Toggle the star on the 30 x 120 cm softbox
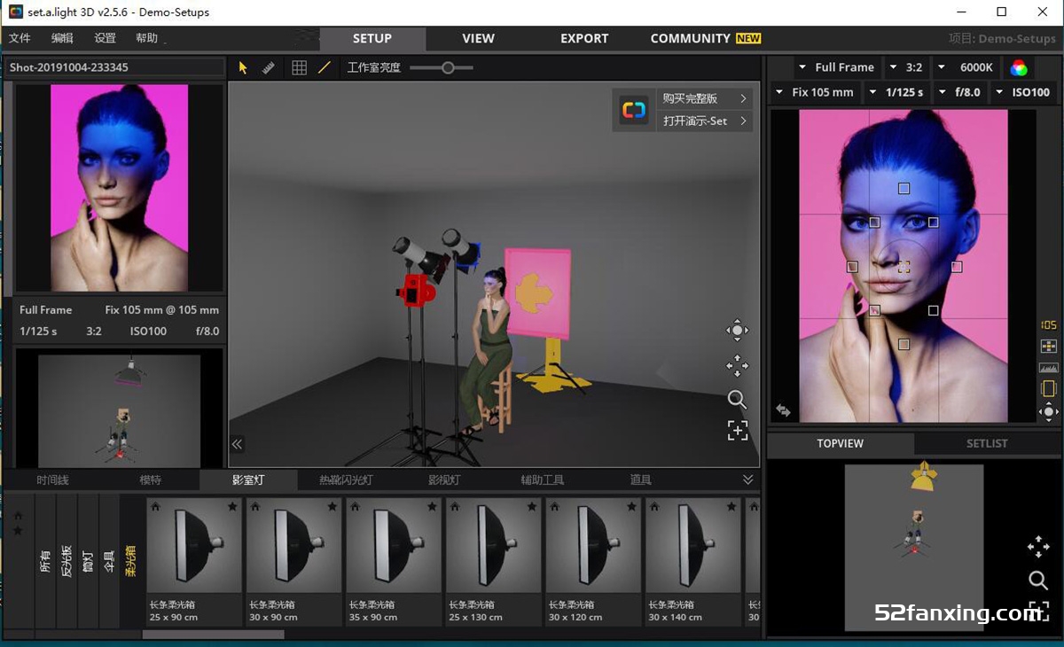The height and width of the screenshot is (647, 1064). [x=632, y=505]
